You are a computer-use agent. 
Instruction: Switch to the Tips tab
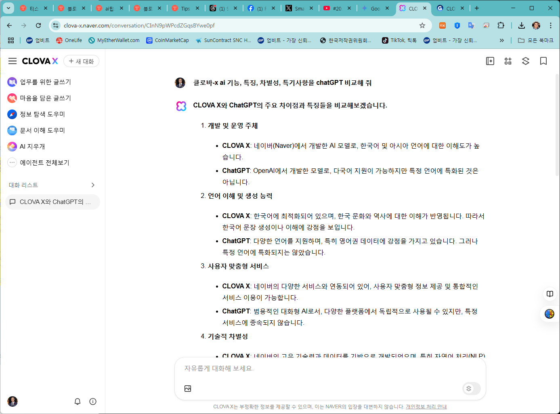click(185, 8)
